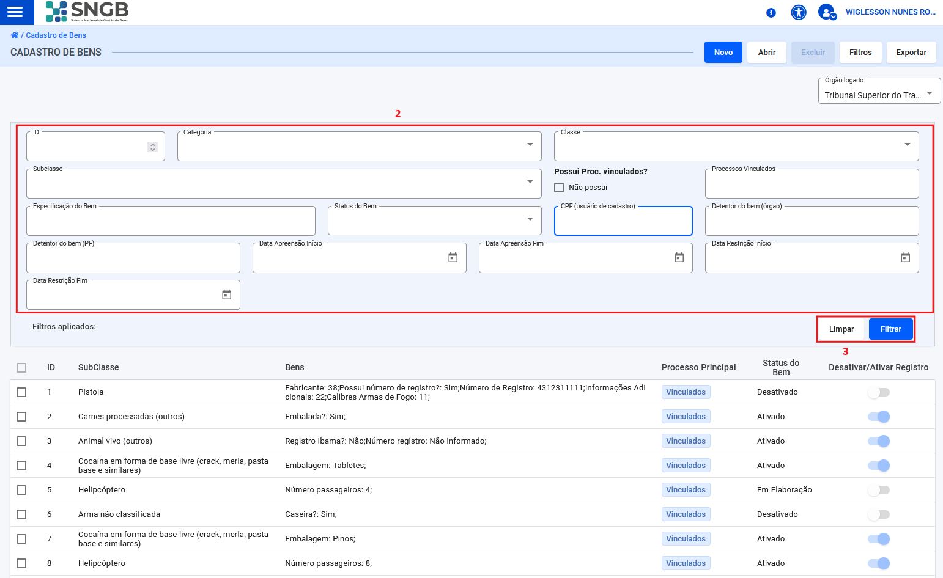Toggle registro switch for ID 7 row
Image resolution: width=943 pixels, height=578 pixels.
point(879,539)
